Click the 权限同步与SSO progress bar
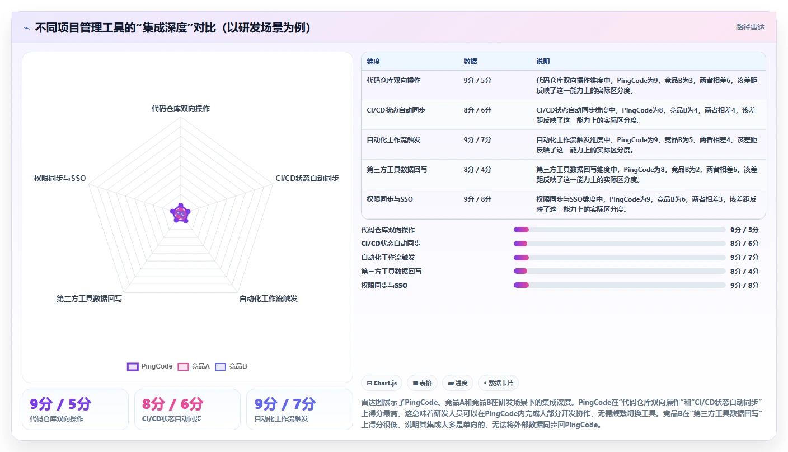Screen dimensions: 788x452 click(620, 285)
